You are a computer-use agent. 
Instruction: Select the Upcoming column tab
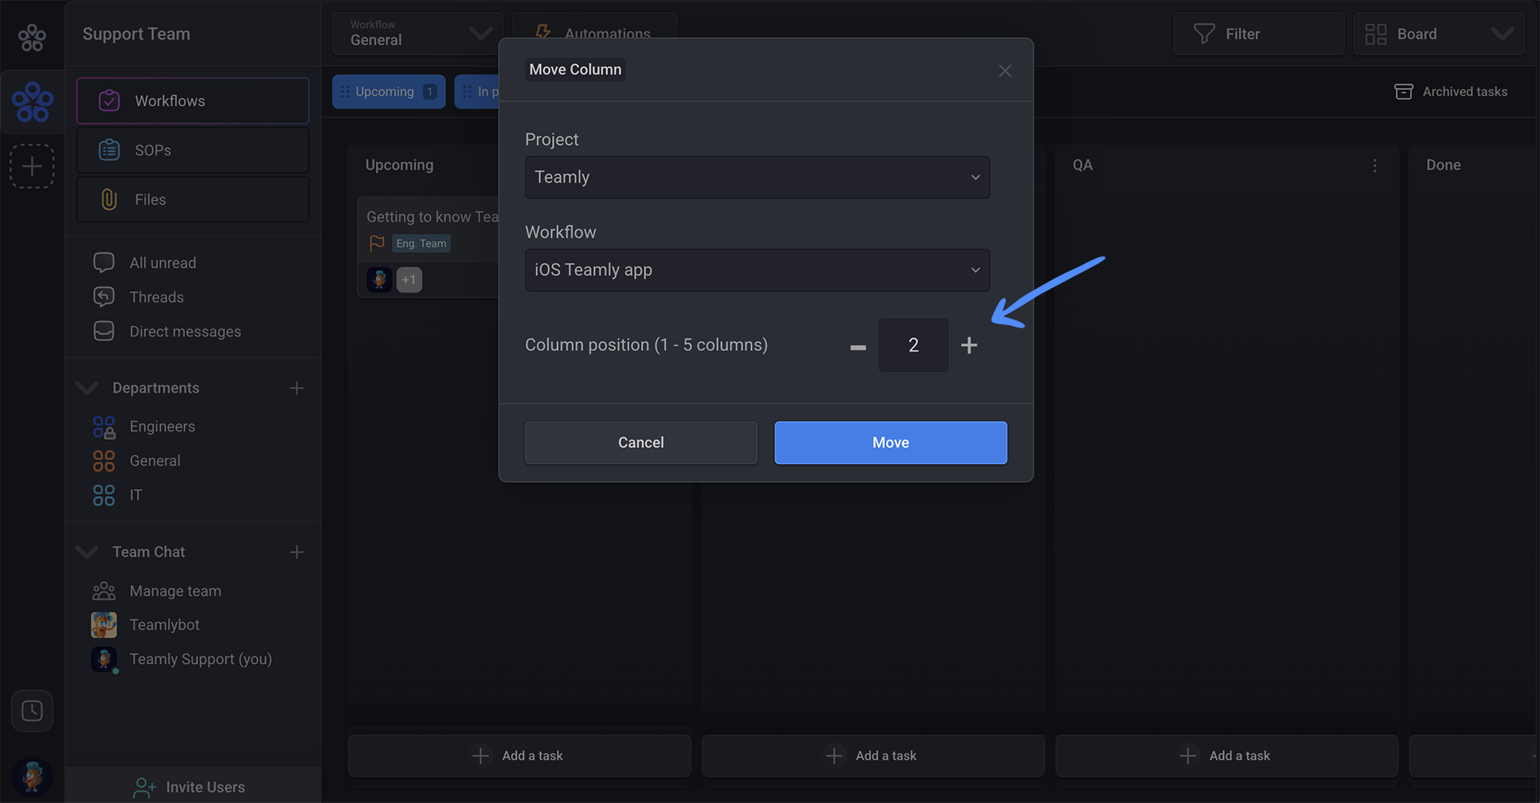click(x=389, y=91)
